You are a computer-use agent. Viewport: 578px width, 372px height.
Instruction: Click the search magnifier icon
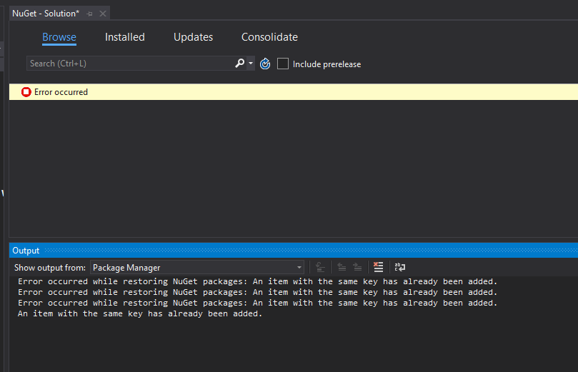[239, 64]
